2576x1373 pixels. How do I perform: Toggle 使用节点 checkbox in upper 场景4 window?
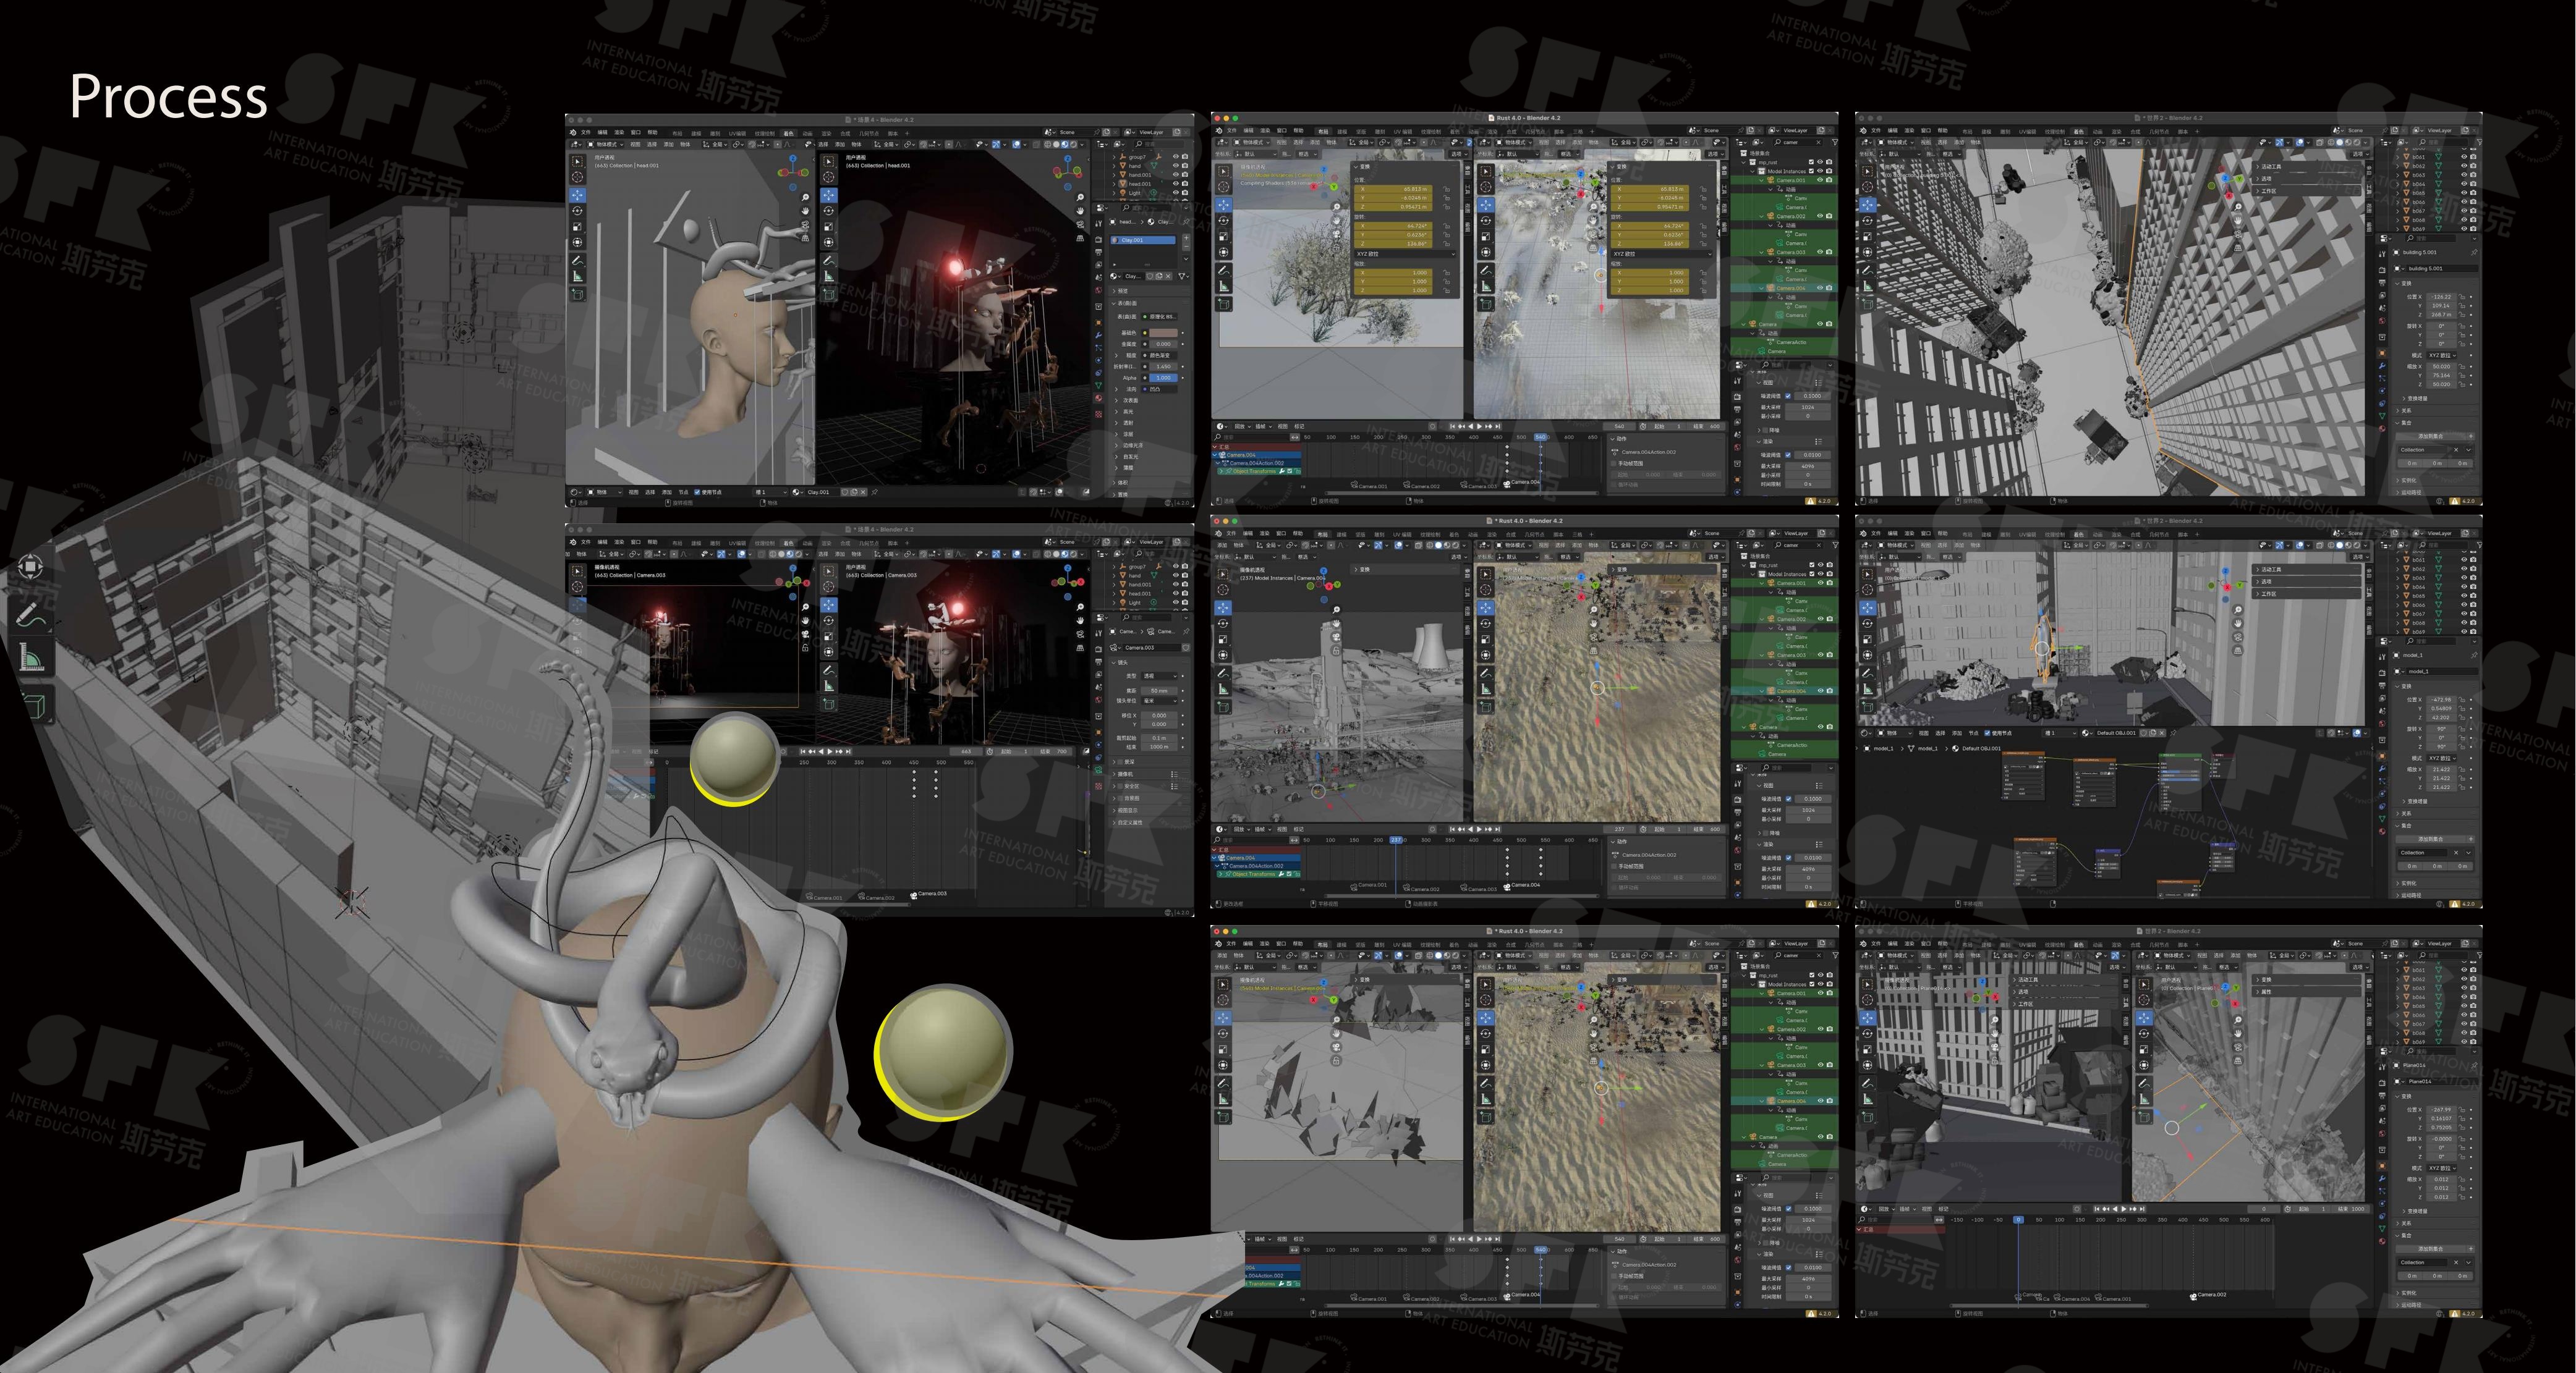697,492
